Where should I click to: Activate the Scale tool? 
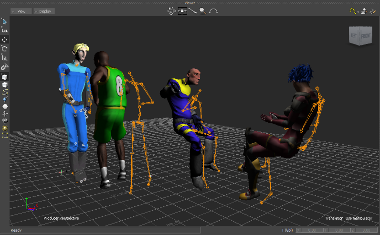[5, 57]
